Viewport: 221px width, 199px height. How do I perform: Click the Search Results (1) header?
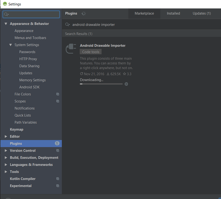(79, 34)
